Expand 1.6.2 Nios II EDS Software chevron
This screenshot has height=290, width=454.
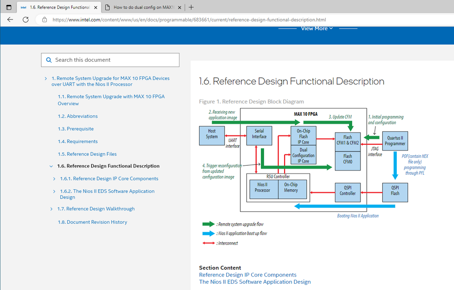tap(55, 192)
